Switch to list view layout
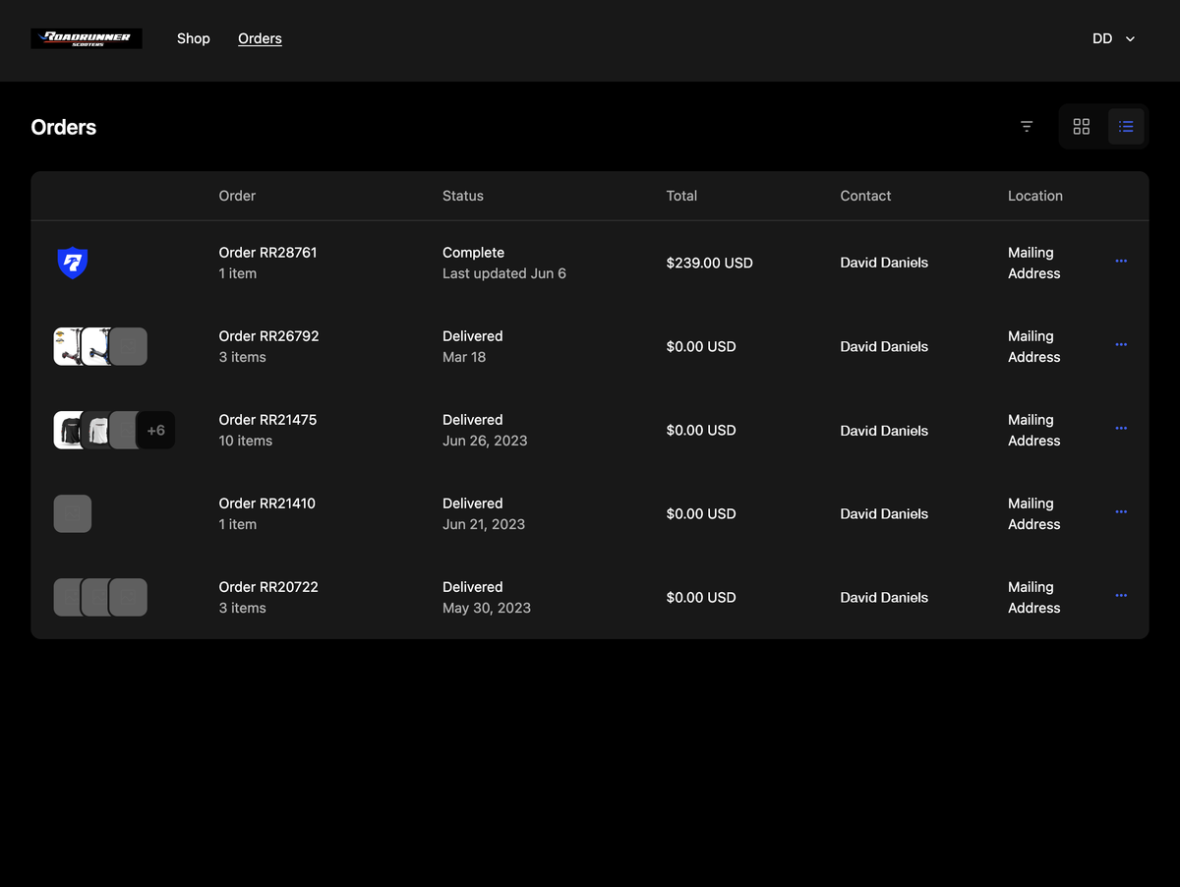The height and width of the screenshot is (887, 1180). coord(1126,127)
